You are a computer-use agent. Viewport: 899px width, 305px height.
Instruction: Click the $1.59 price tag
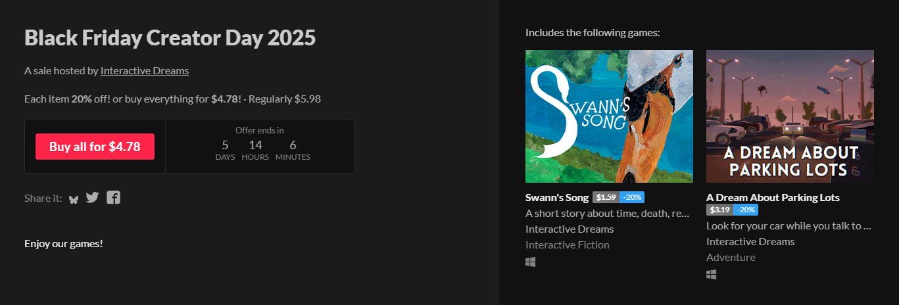click(606, 197)
